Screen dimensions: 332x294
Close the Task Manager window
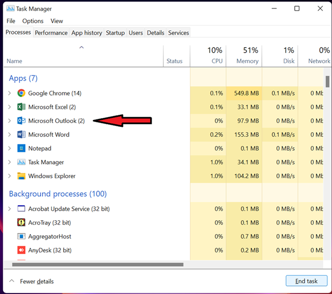point(320,8)
